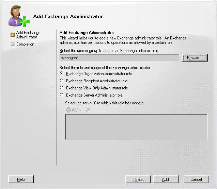Click the Completion step indicator box
Screen dimensions: 217x189
click(x=13, y=44)
